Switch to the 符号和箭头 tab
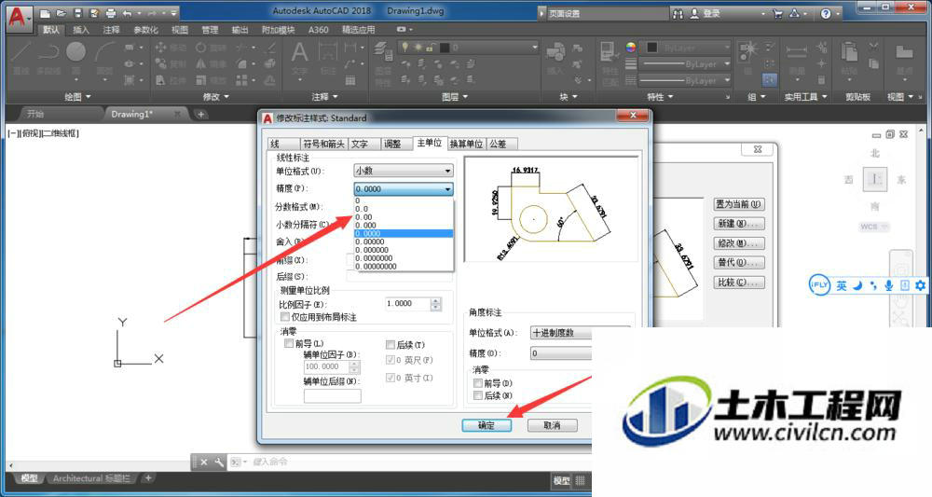The height and width of the screenshot is (497, 932). coord(324,144)
